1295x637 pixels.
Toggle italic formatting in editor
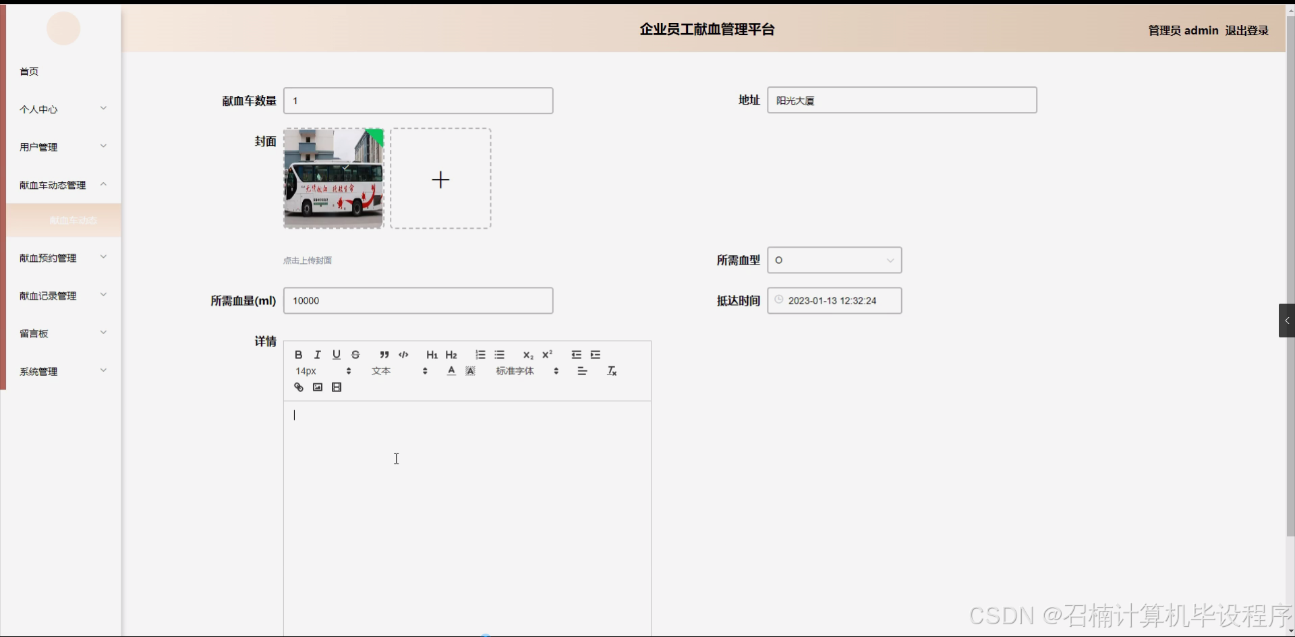click(x=317, y=355)
